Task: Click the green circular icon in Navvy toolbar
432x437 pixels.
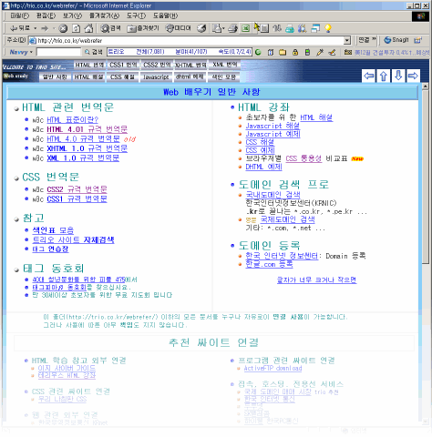Action: [258, 52]
